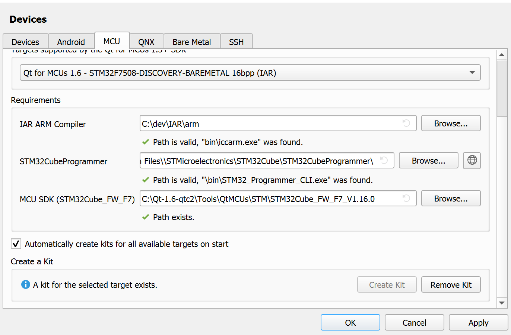Screen dimensions: 511x335
Task: Select the QNX tab
Action: [146, 42]
